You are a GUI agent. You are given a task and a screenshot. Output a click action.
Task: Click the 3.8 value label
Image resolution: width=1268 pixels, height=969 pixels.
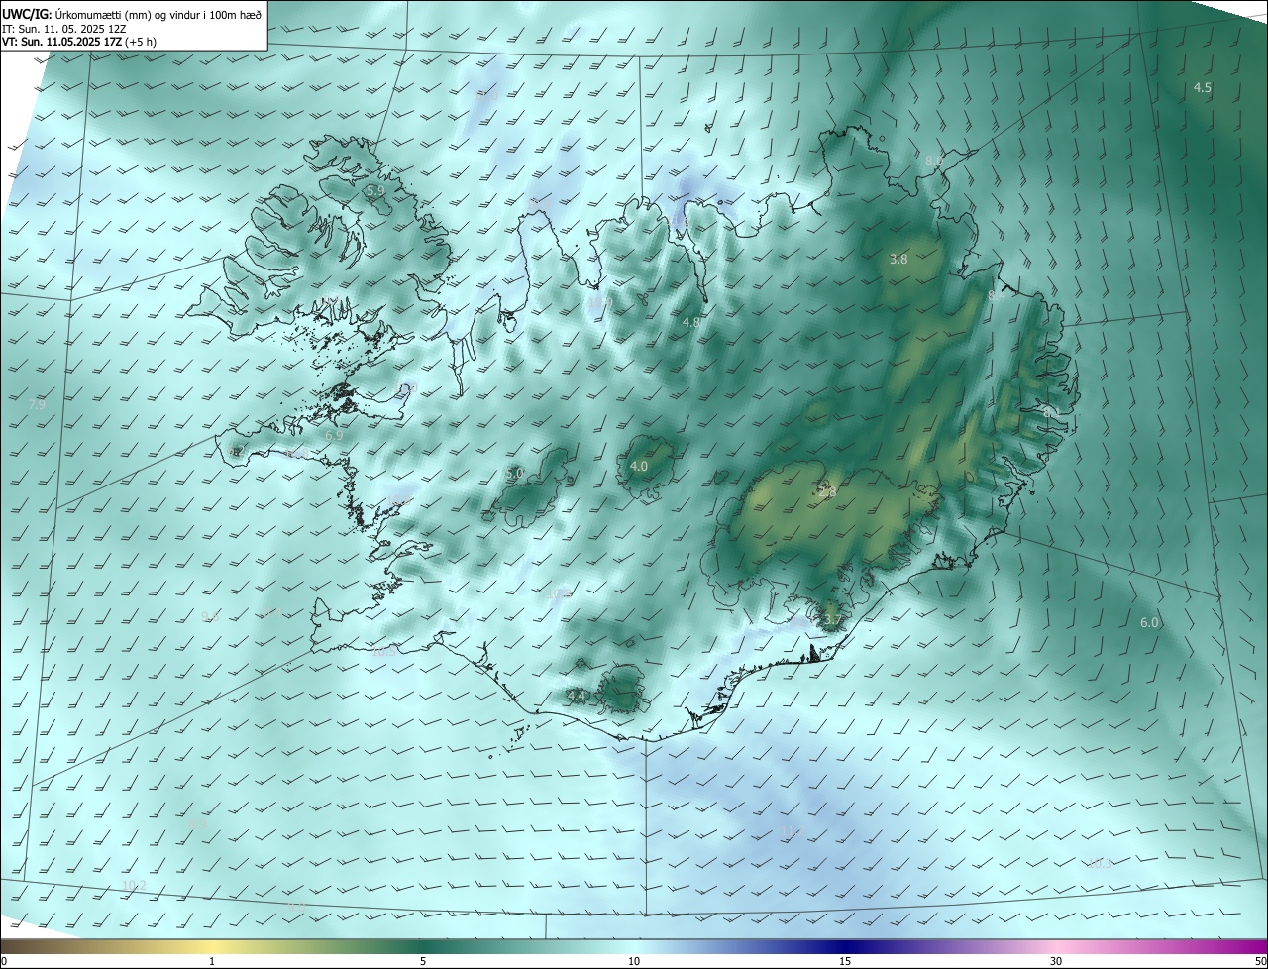pos(898,260)
